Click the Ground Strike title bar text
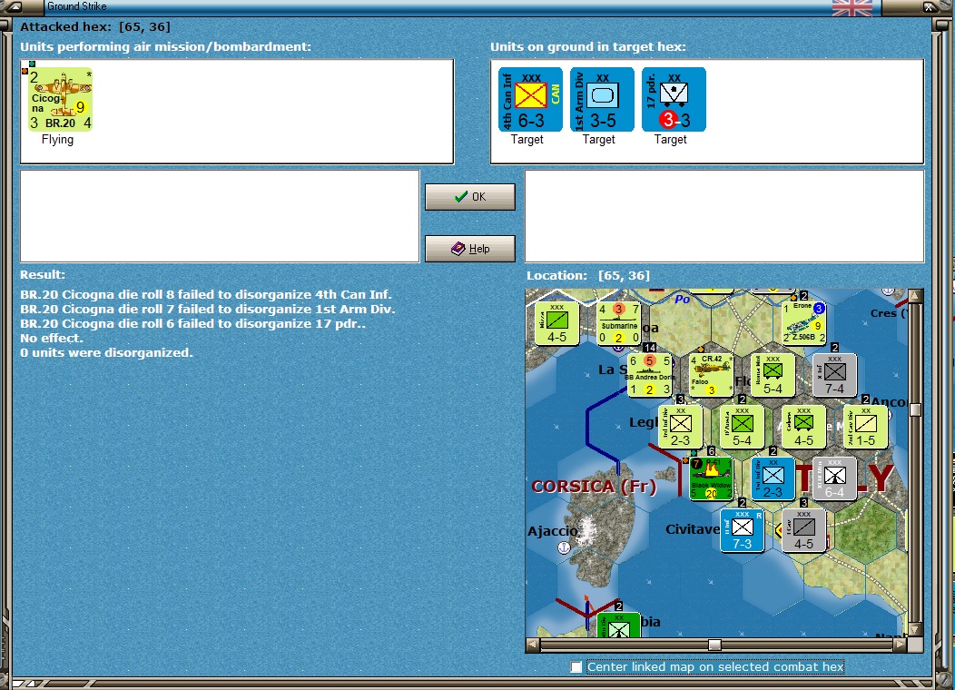955x690 pixels. (77, 6)
